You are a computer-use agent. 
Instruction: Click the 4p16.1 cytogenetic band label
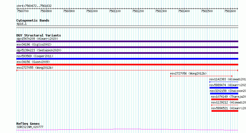(22, 24)
